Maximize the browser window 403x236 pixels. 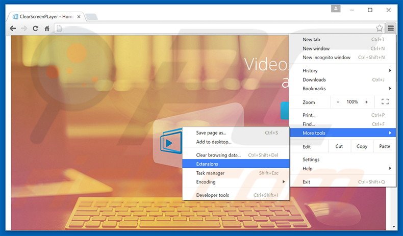pos(370,10)
